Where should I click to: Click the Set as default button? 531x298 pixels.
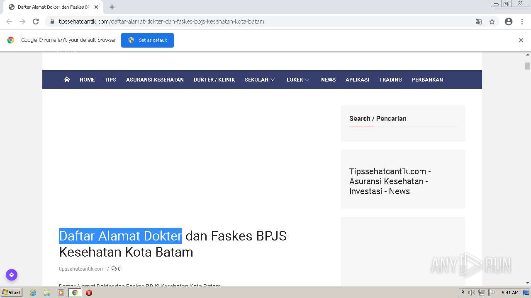(x=147, y=40)
